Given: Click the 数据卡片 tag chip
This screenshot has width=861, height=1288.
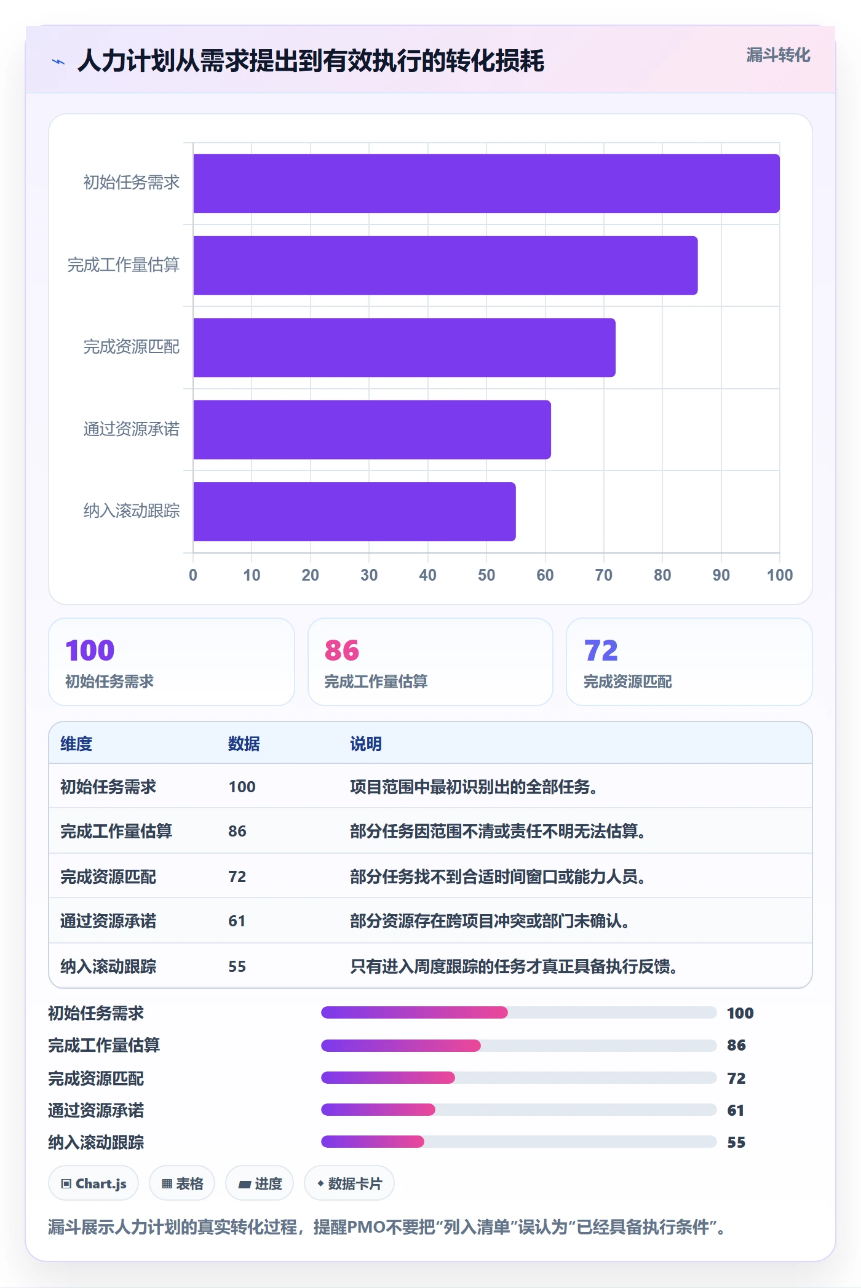Looking at the screenshot, I should [x=349, y=1183].
